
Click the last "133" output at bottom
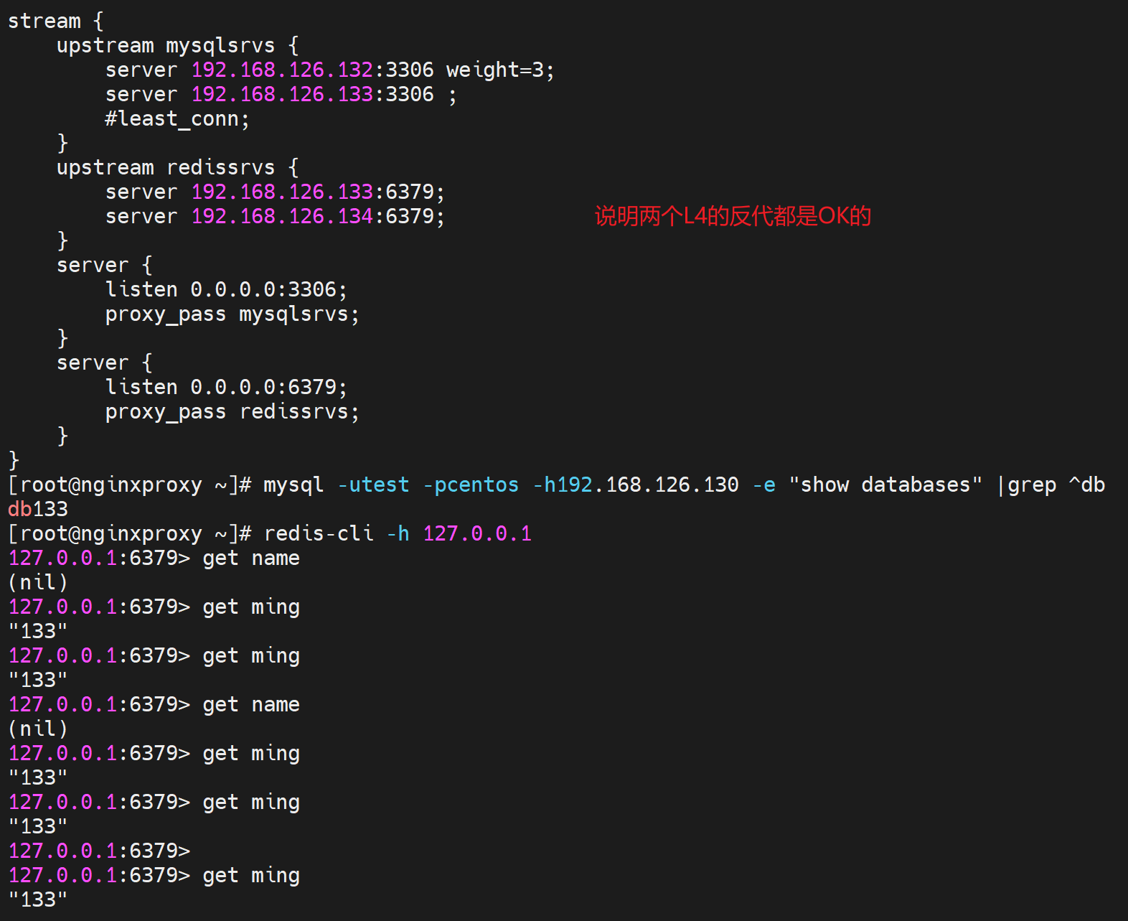point(38,900)
